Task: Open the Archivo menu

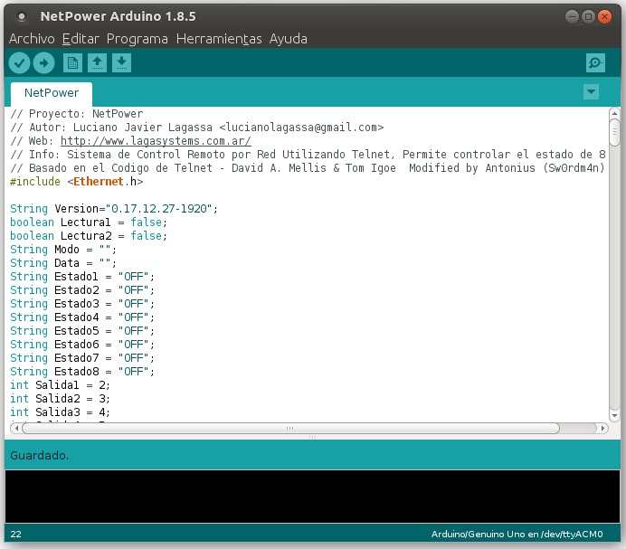Action: point(32,39)
